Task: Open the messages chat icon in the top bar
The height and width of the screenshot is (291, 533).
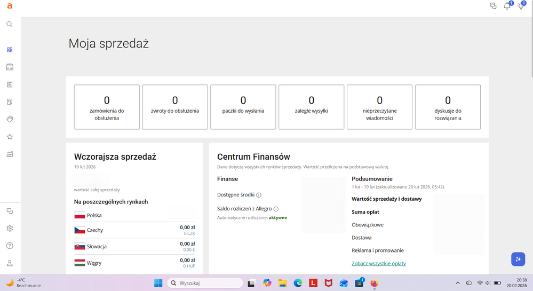Action: [x=493, y=6]
